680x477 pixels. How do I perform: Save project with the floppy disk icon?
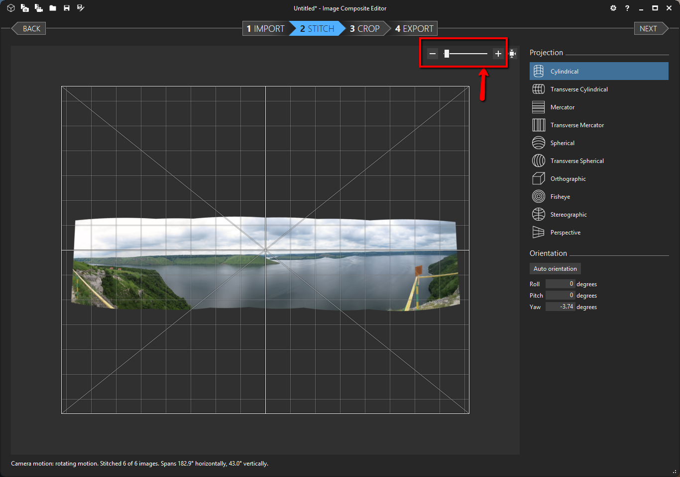tap(67, 8)
